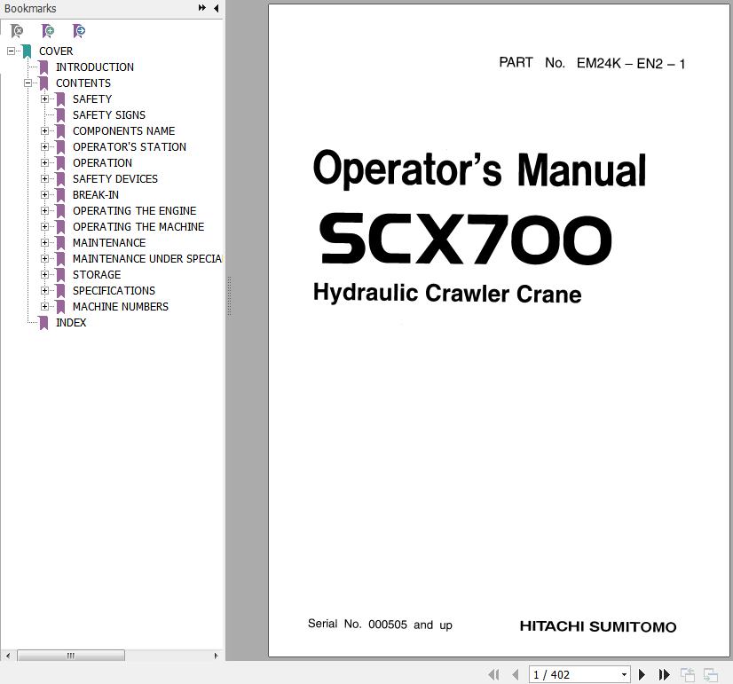Select the CONTENTS bookmark
This screenshot has width=733, height=684.
point(83,83)
